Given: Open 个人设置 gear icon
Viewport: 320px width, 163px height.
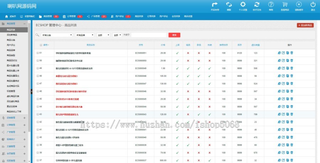Looking at the screenshot, I should point(243,5).
